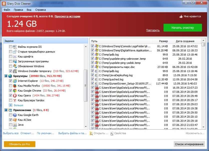Click the Открыть folder icon
The width and height of the screenshot is (209, 151).
point(91,133)
